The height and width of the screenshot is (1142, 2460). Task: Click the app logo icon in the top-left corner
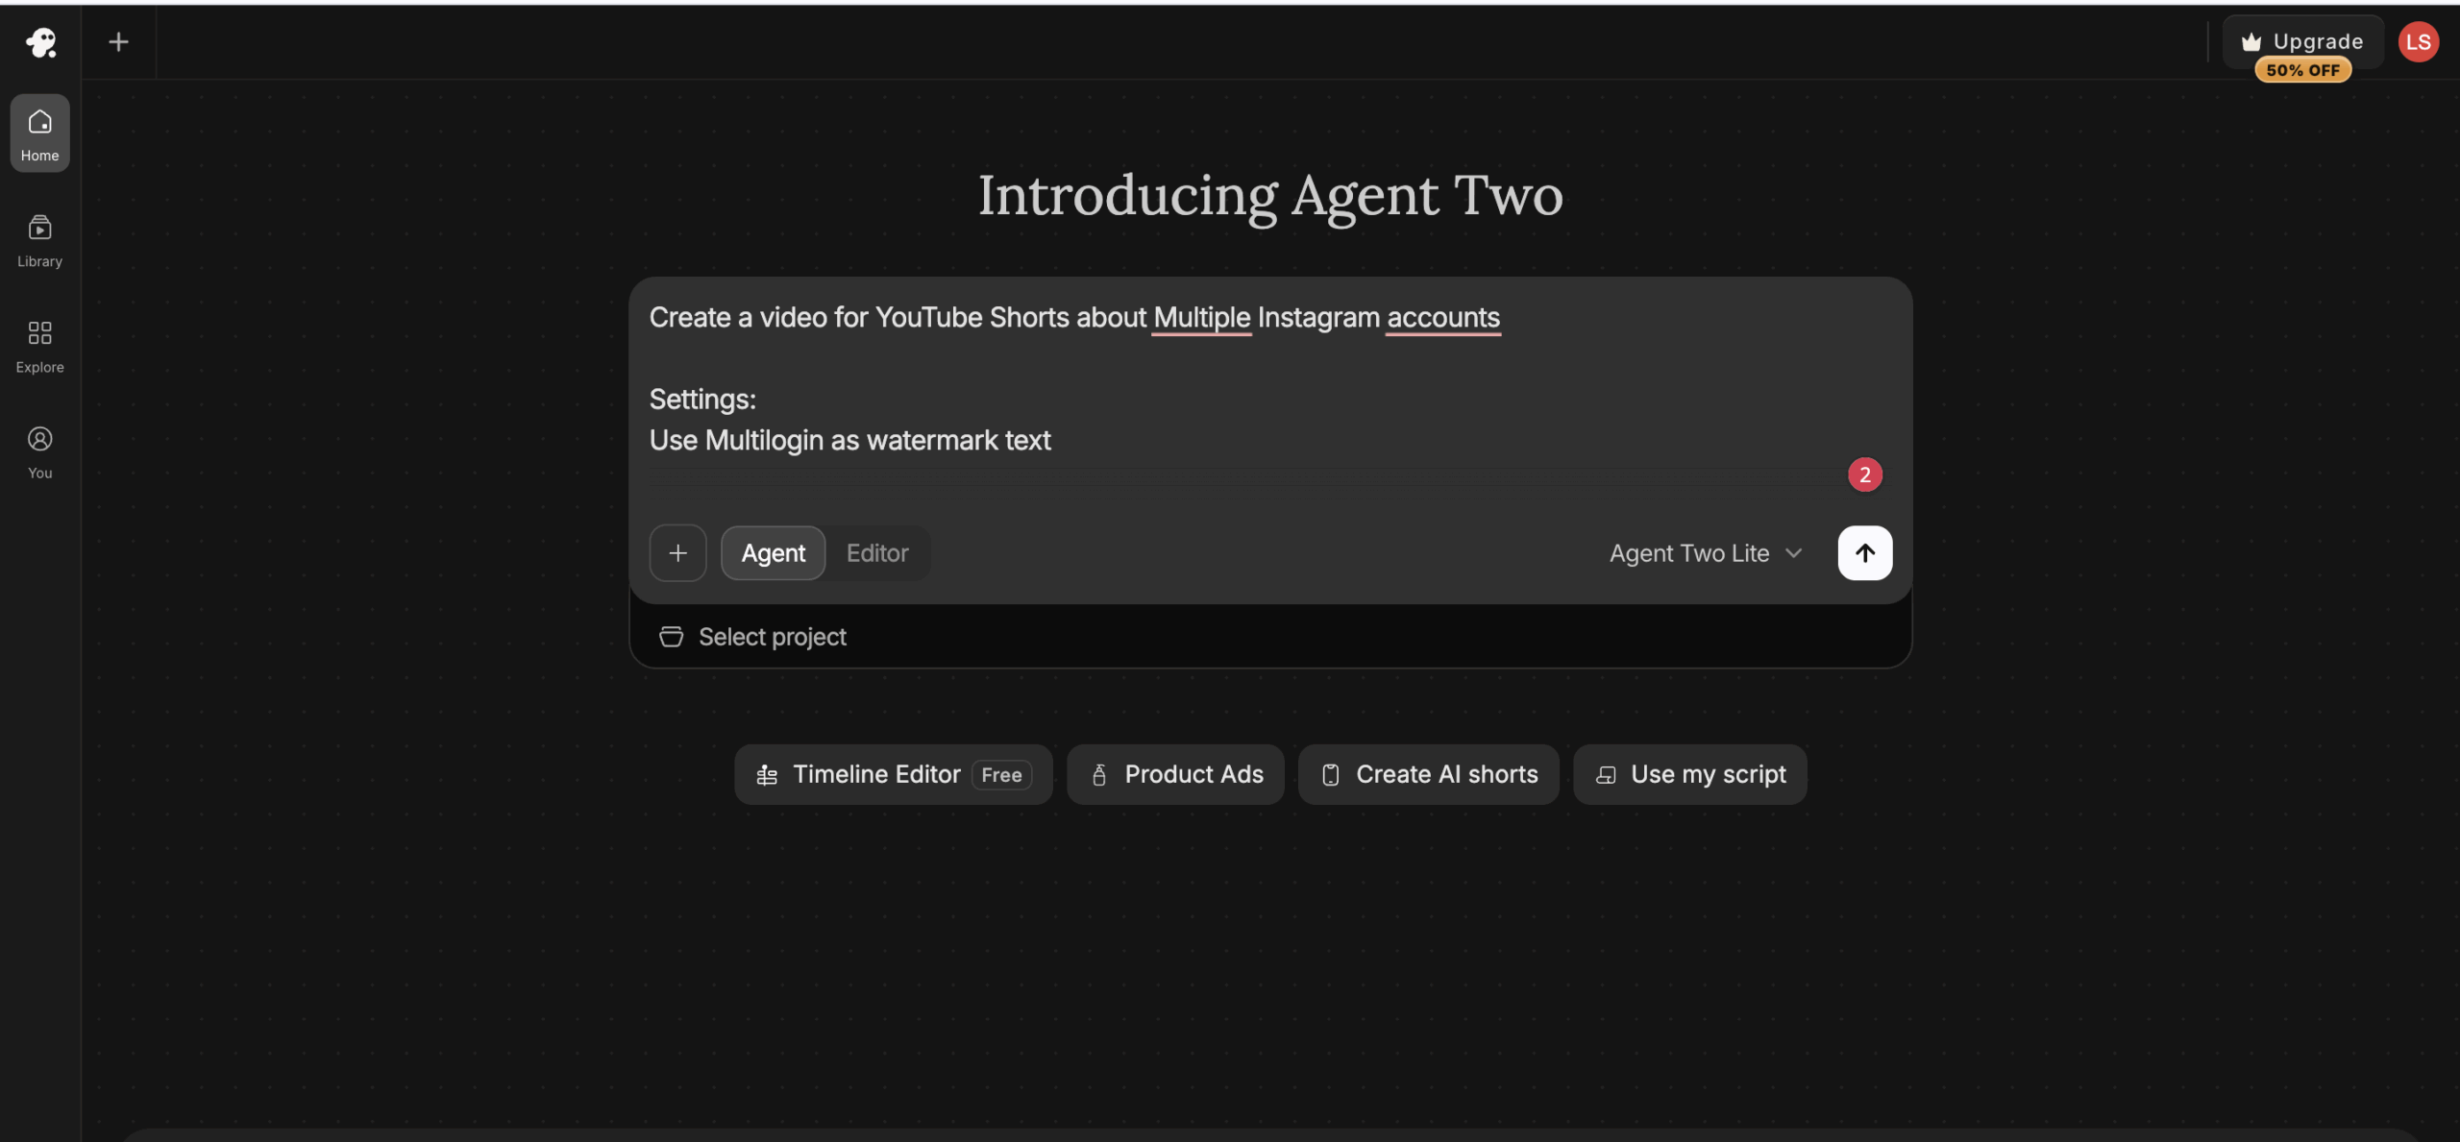pyautogui.click(x=40, y=42)
